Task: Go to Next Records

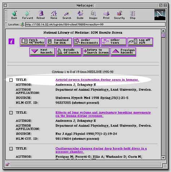Action: point(42,52)
